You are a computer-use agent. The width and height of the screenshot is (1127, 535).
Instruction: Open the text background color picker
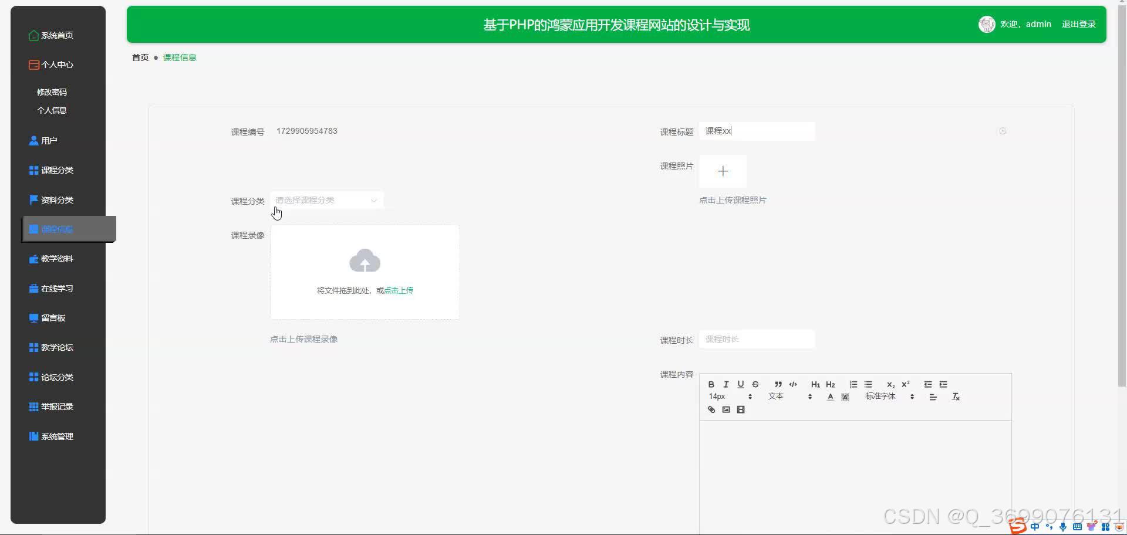pos(845,397)
